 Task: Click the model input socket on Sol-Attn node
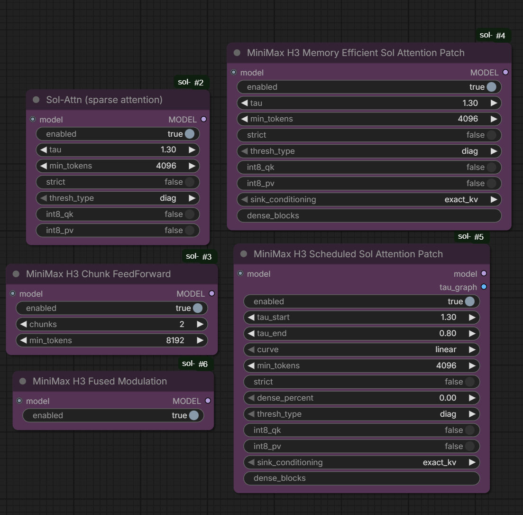(x=33, y=119)
